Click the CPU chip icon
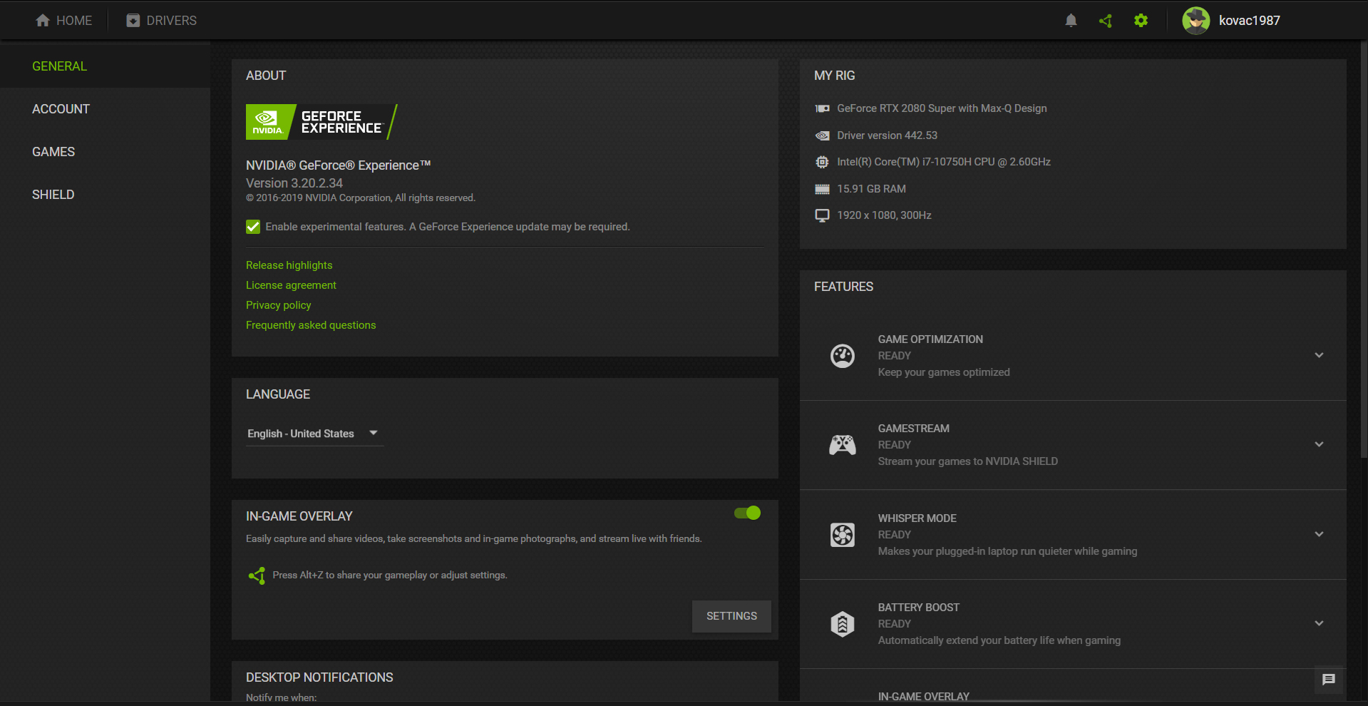 tap(822, 162)
